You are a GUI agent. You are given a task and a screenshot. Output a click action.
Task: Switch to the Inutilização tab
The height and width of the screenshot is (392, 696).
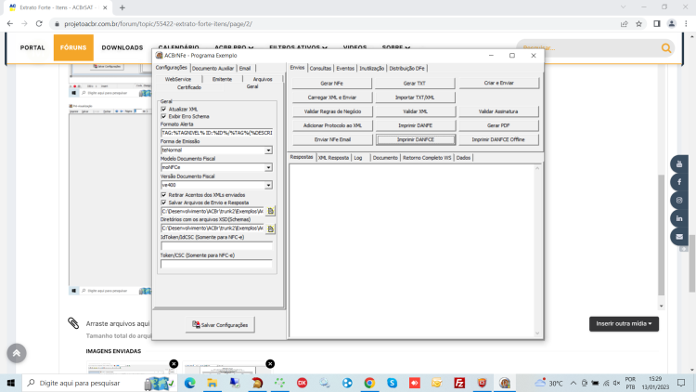(x=371, y=69)
